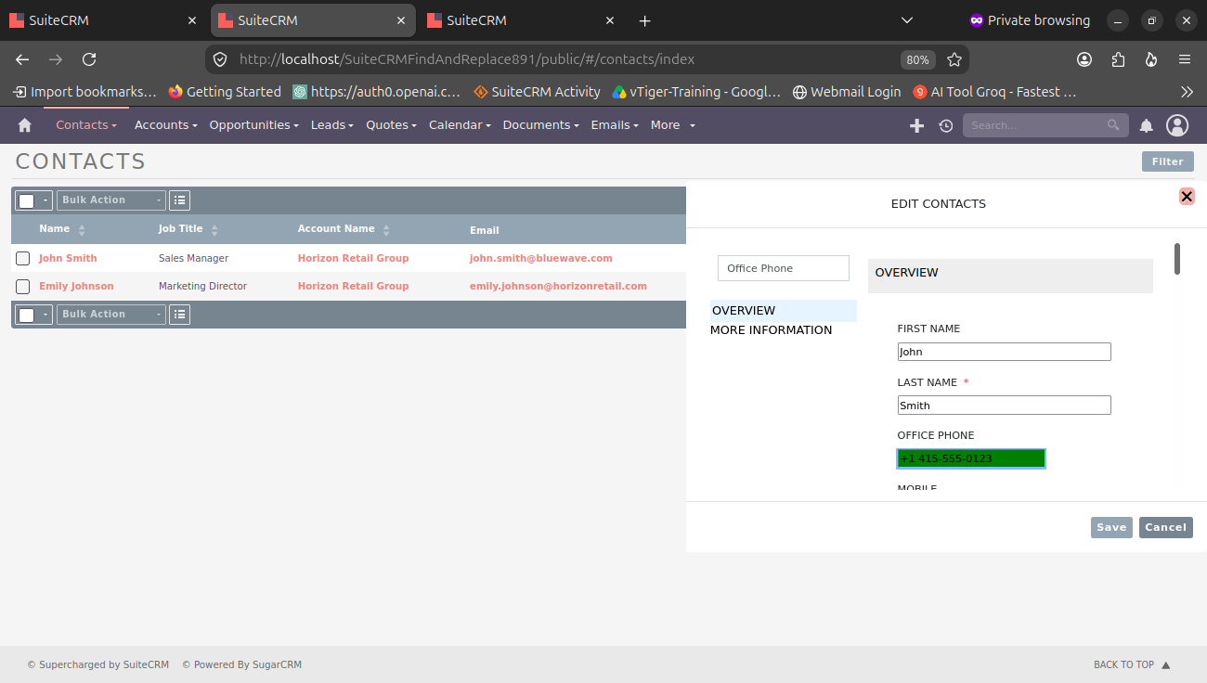Open the Filter button
Viewport: 1207px width, 683px height.
pos(1168,161)
